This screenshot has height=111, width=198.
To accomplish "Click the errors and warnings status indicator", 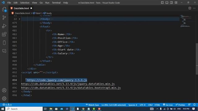I will tap(7, 105).
